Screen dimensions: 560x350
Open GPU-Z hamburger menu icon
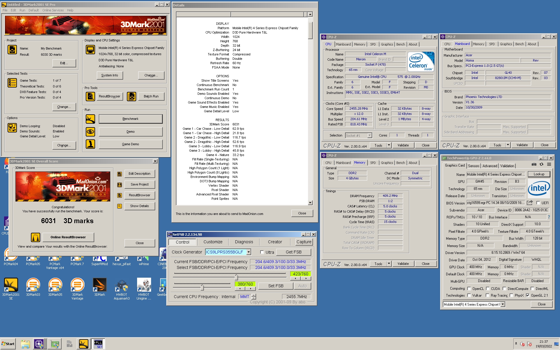(549, 164)
